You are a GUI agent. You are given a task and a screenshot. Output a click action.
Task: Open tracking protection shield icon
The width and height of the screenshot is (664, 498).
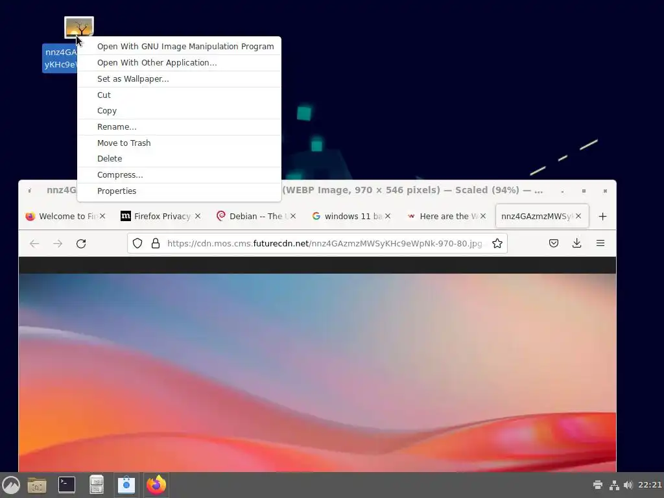tap(137, 244)
